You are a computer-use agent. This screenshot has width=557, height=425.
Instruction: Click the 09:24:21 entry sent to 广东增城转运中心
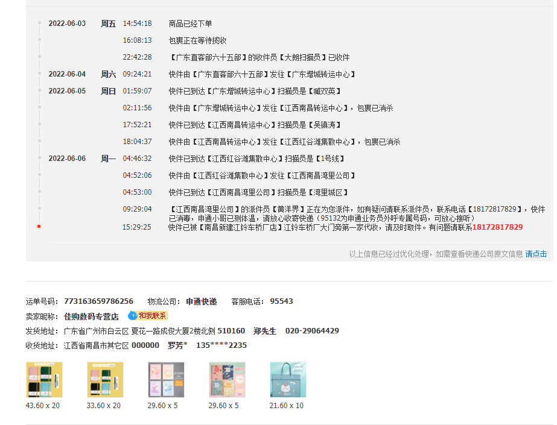pyautogui.click(x=262, y=74)
